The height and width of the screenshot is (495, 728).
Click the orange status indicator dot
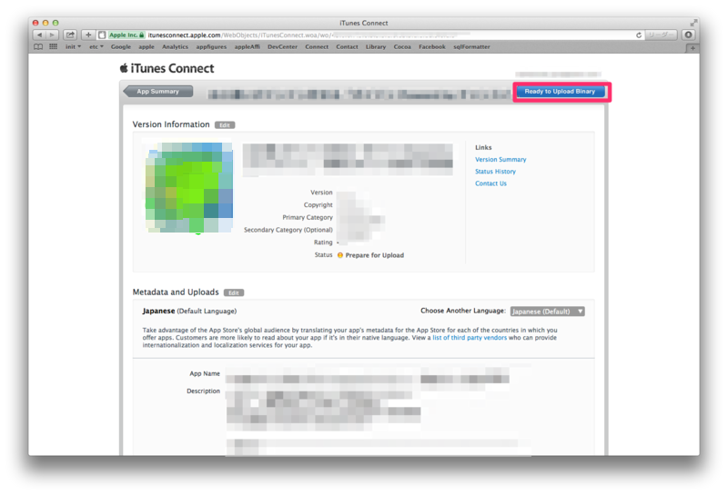tap(339, 255)
